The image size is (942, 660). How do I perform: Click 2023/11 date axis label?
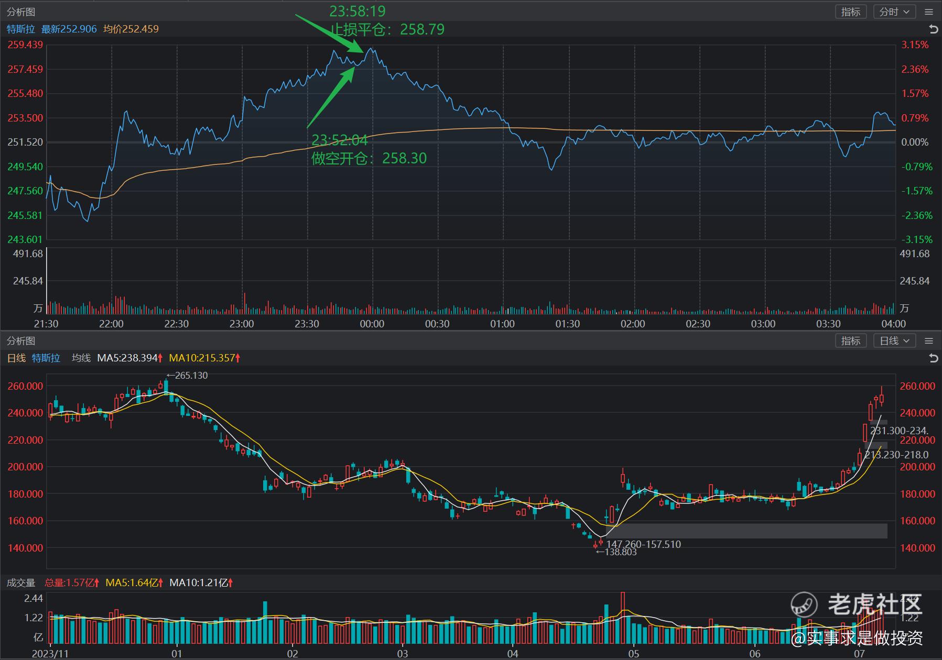tap(50, 654)
